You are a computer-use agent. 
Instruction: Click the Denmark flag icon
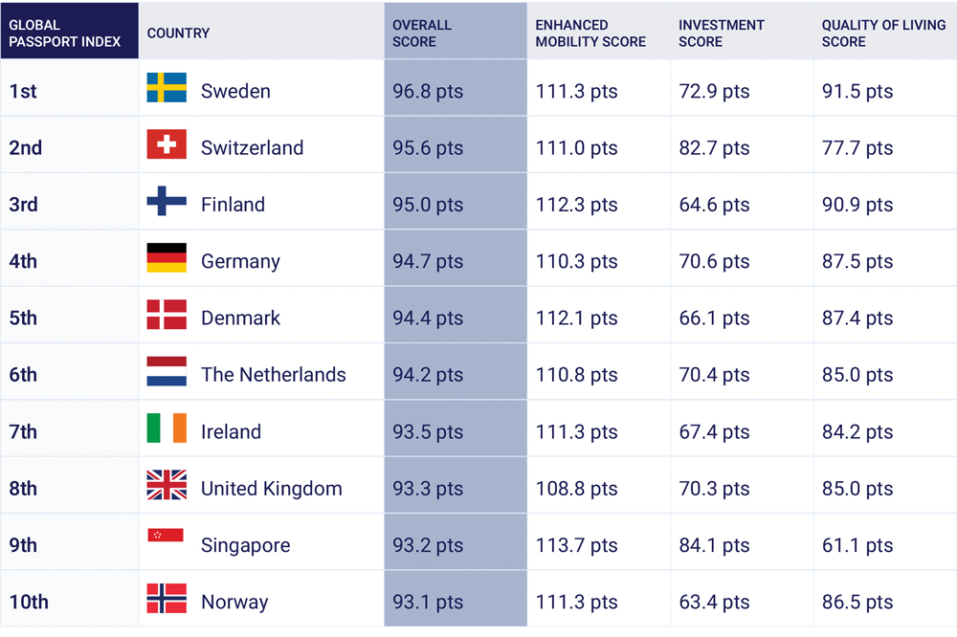pyautogui.click(x=167, y=315)
